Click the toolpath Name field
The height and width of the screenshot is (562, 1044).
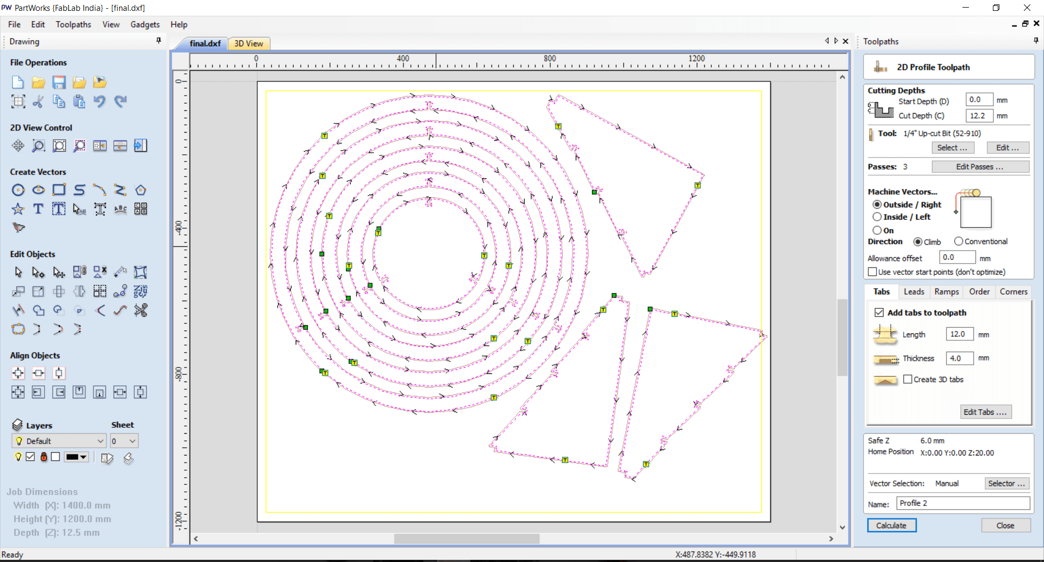click(x=963, y=503)
